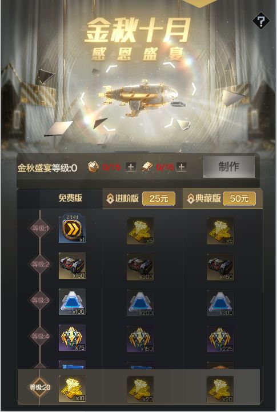Buy the 进阶版 for 25元
The height and width of the screenshot is (412, 277).
159,198
